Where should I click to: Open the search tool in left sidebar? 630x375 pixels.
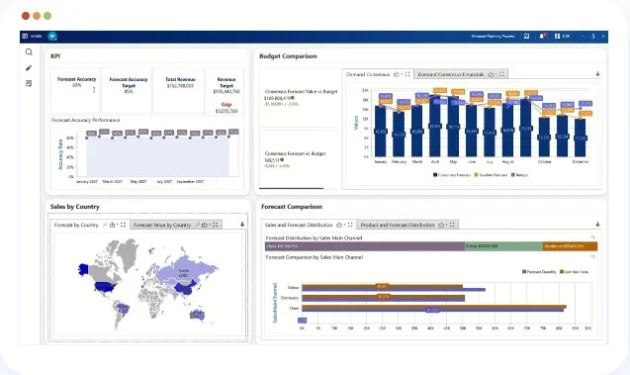pyautogui.click(x=29, y=51)
